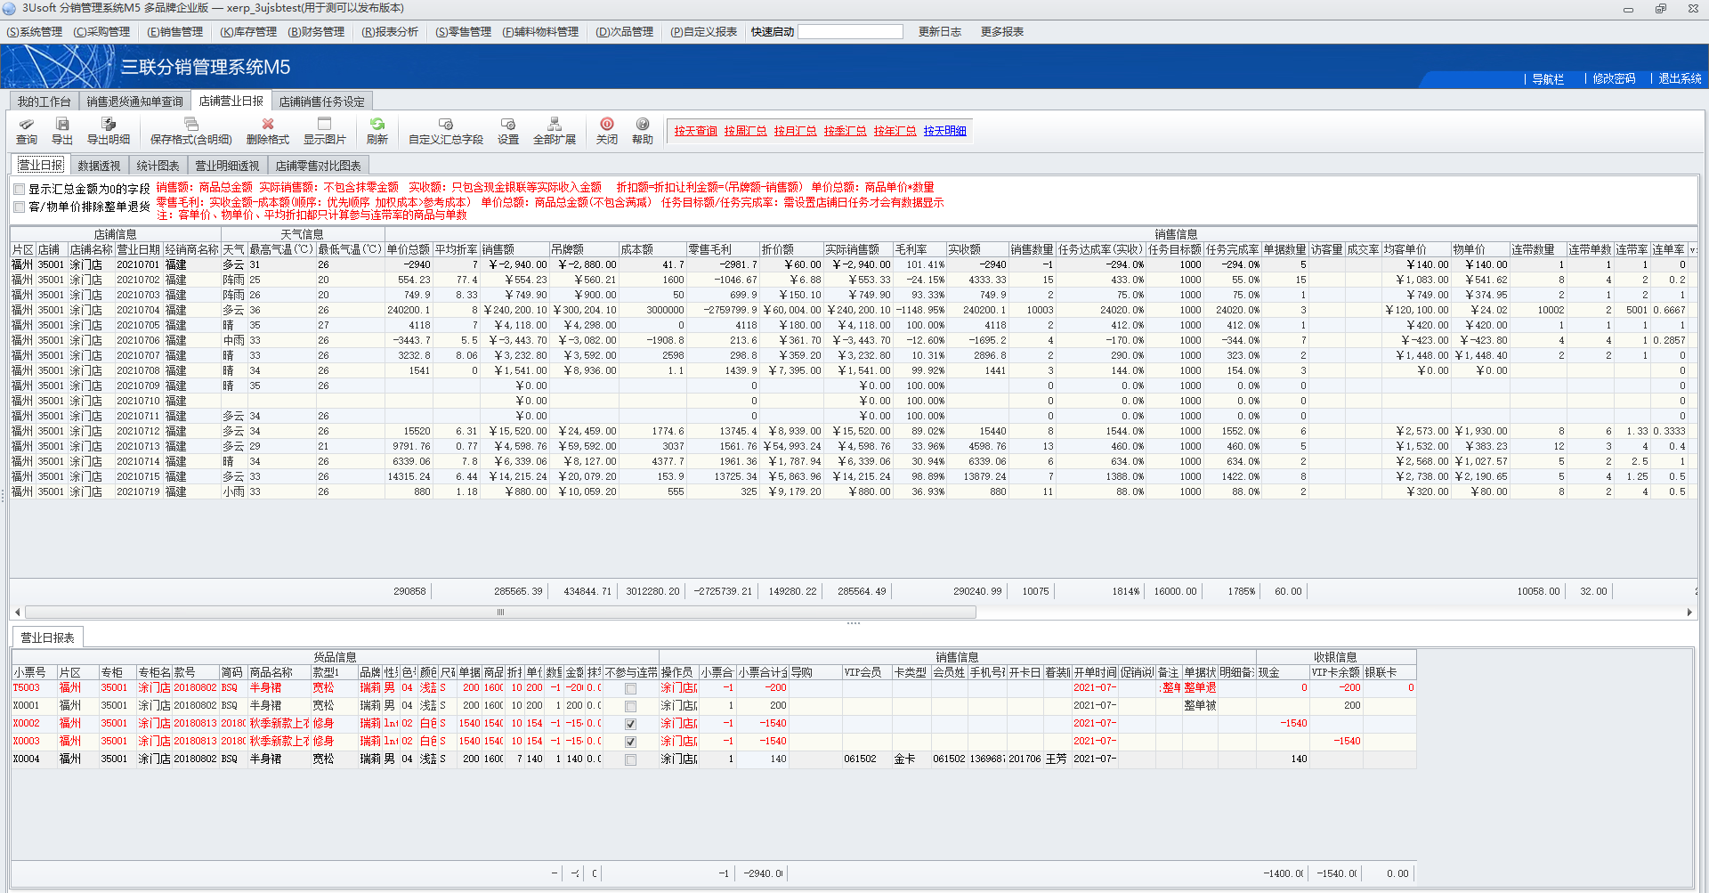Open the (P)自定义报表 menu
The width and height of the screenshot is (1709, 893).
(703, 32)
